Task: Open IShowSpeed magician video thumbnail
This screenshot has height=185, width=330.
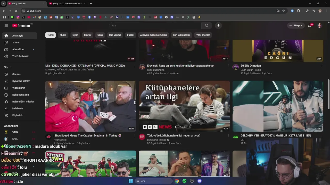Action: 91,106
